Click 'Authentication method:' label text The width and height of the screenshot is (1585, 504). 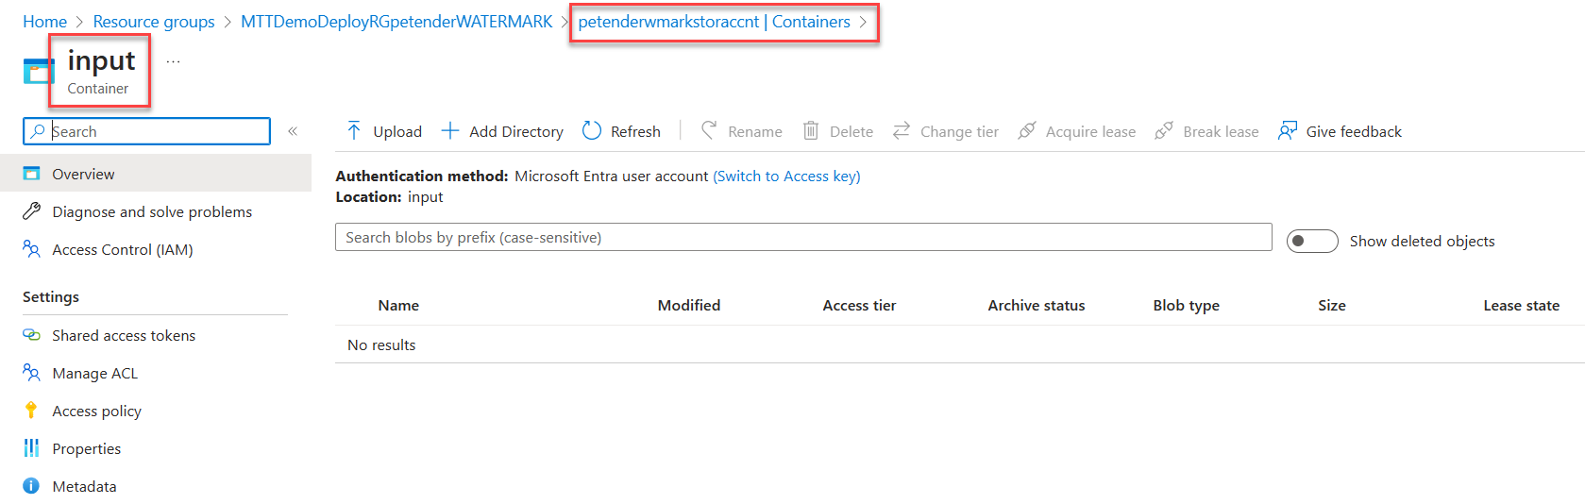pyautogui.click(x=422, y=176)
